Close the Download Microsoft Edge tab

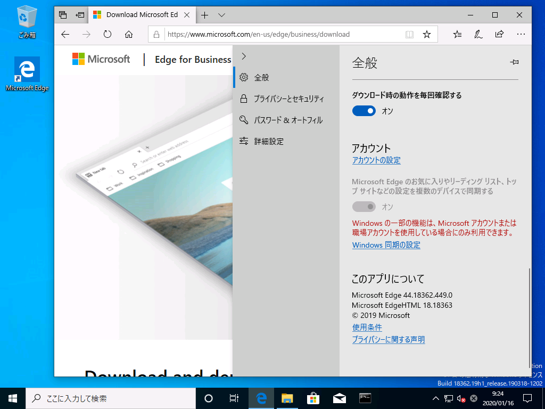point(187,15)
